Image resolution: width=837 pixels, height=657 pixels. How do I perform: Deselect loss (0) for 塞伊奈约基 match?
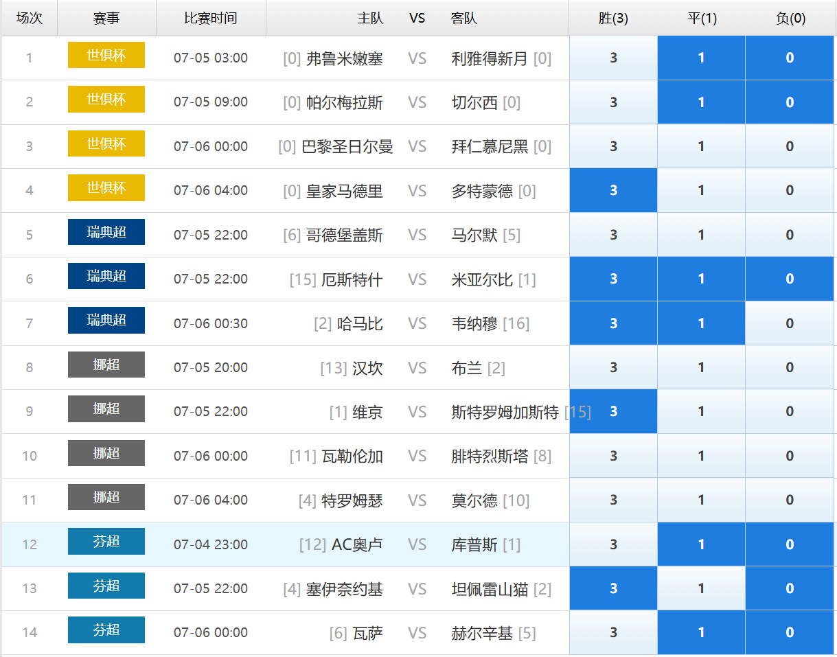pyautogui.click(x=790, y=588)
